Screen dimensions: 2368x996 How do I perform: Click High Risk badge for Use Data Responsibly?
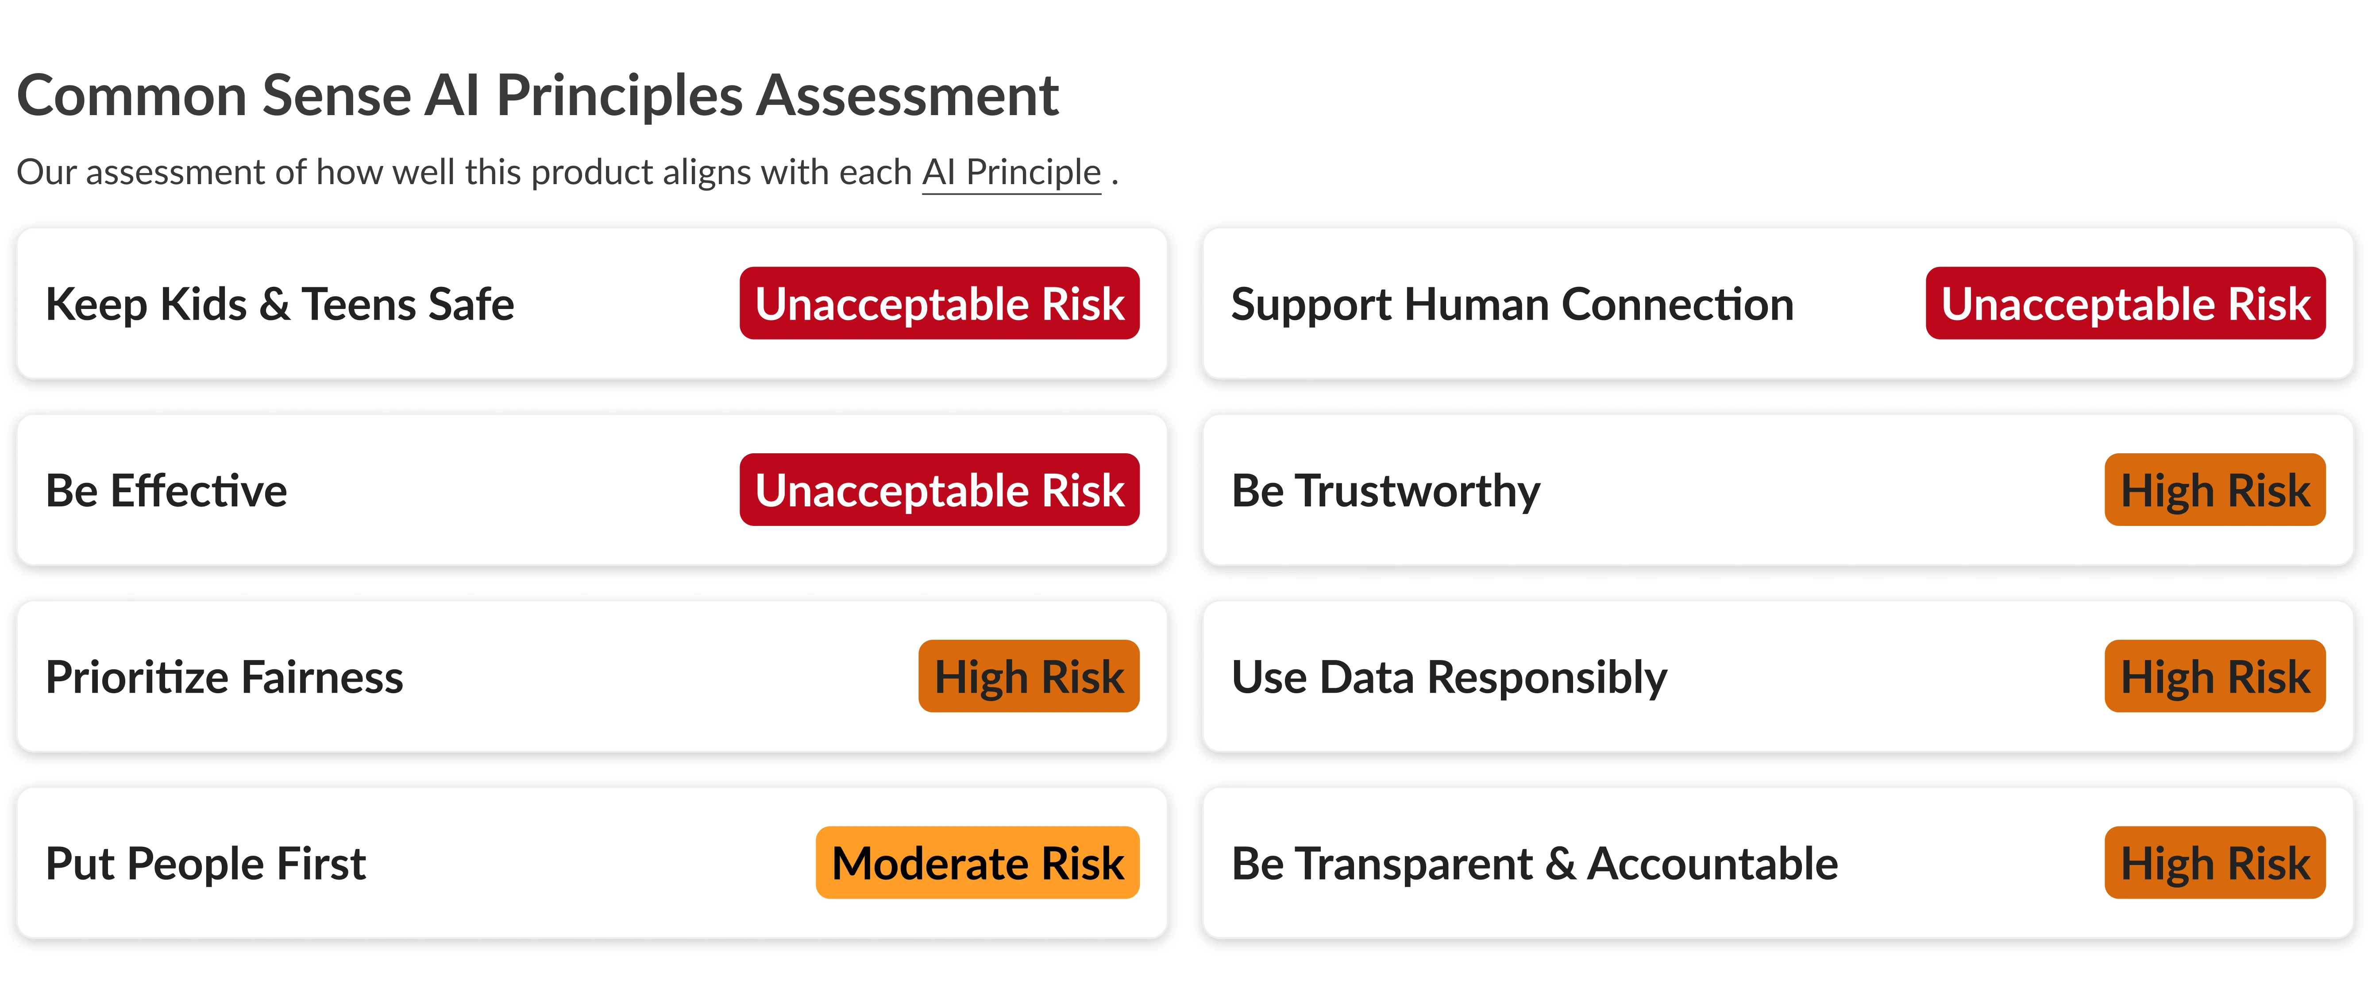2215,677
